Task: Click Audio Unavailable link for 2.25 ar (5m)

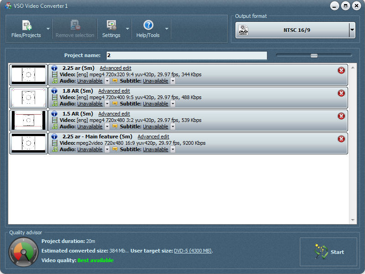Action: 90,81
